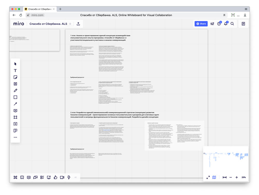Collapse the bottom toolbar with the chevron
The image size is (259, 195).
pos(75,177)
